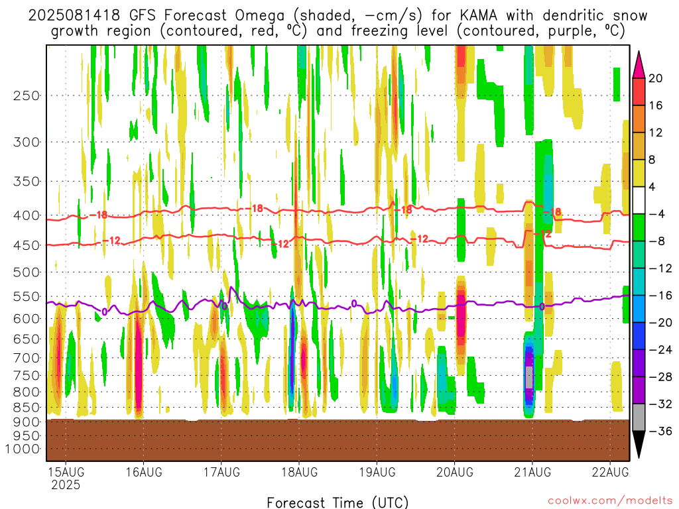Click the colorbar value -20 label
679x509 pixels.
coord(660,323)
